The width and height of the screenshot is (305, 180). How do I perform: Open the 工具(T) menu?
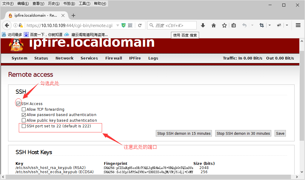[84, 4]
